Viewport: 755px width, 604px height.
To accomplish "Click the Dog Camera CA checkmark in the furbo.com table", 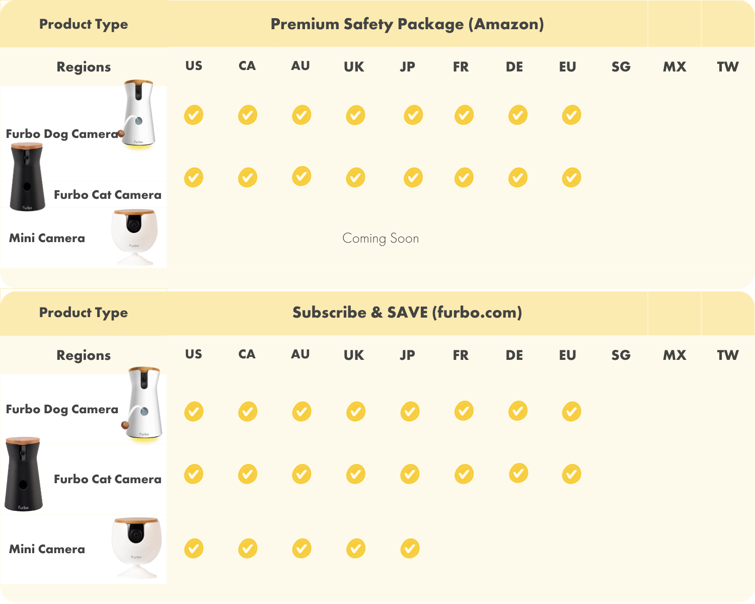I will click(x=248, y=411).
